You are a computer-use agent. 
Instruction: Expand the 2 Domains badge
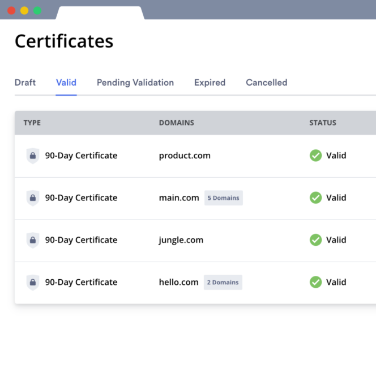pos(223,282)
